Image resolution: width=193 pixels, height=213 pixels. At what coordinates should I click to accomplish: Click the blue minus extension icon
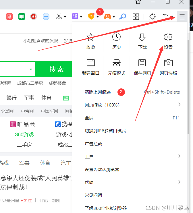pyautogui.click(x=46, y=17)
